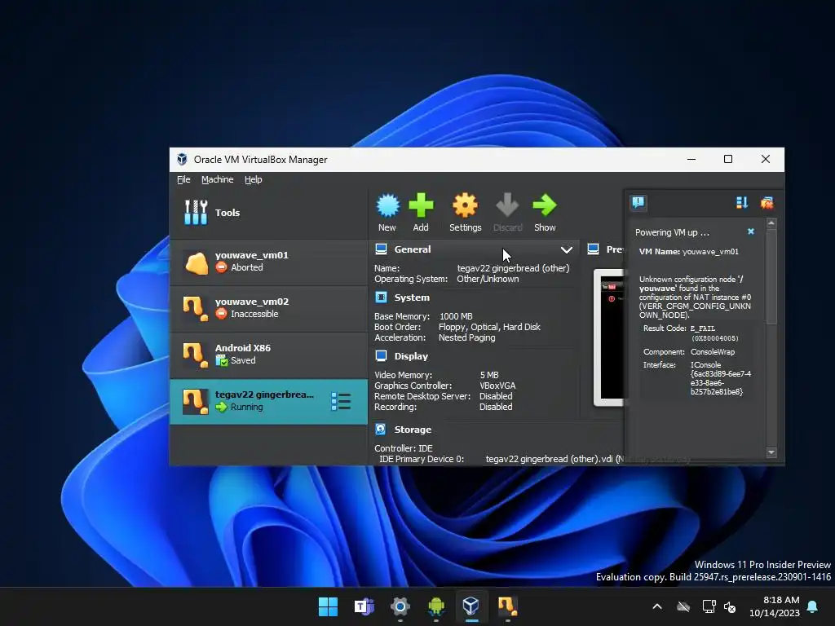835x626 pixels.
Task: Open the File menu
Action: [183, 179]
